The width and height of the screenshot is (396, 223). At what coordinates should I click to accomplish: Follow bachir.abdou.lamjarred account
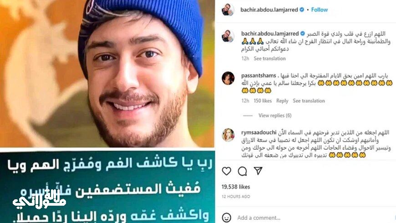point(320,10)
